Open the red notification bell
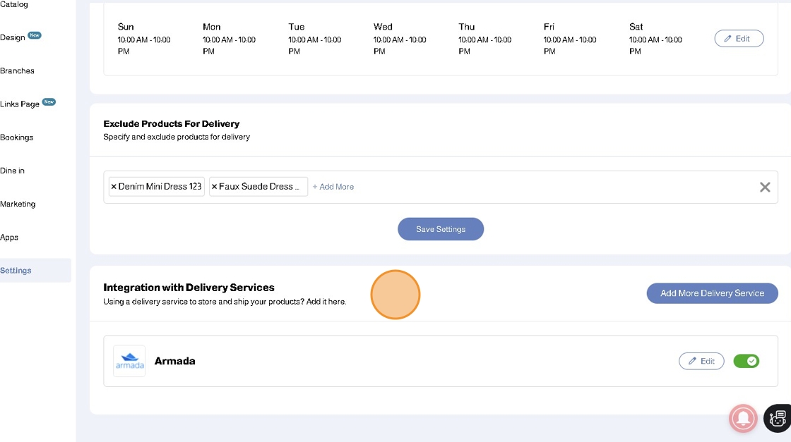Image resolution: width=791 pixels, height=442 pixels. [743, 419]
